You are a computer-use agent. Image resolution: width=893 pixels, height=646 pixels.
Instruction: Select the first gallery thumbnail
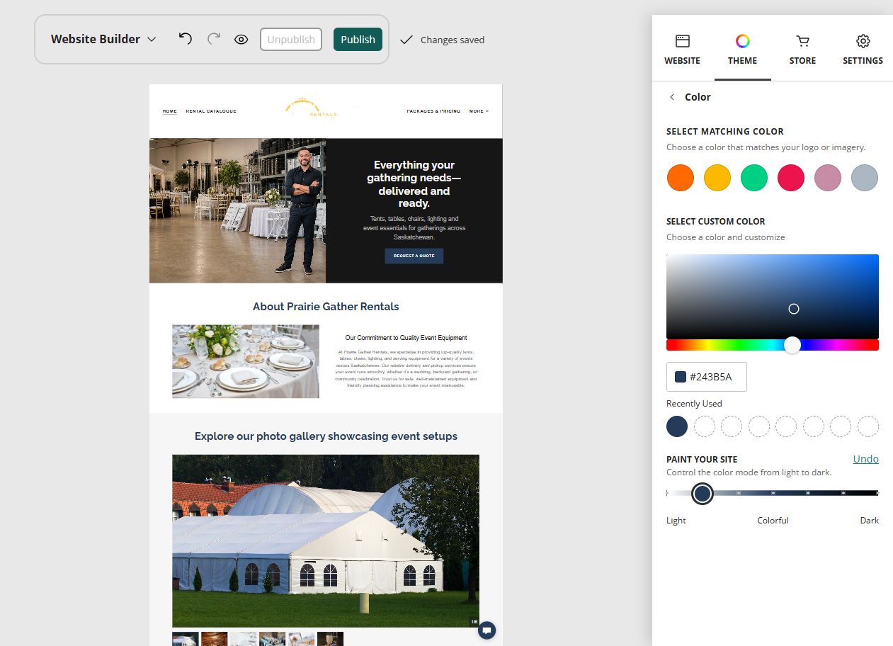[186, 639]
